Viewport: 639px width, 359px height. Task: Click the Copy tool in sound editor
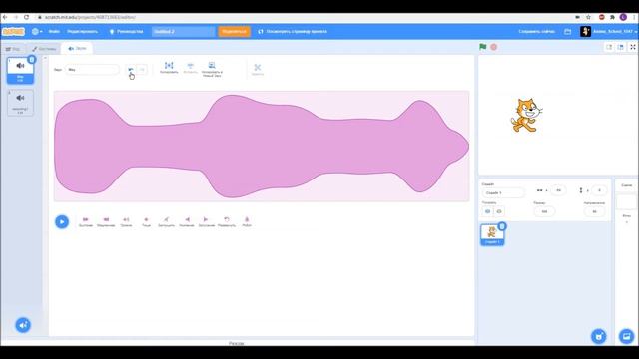169,67
